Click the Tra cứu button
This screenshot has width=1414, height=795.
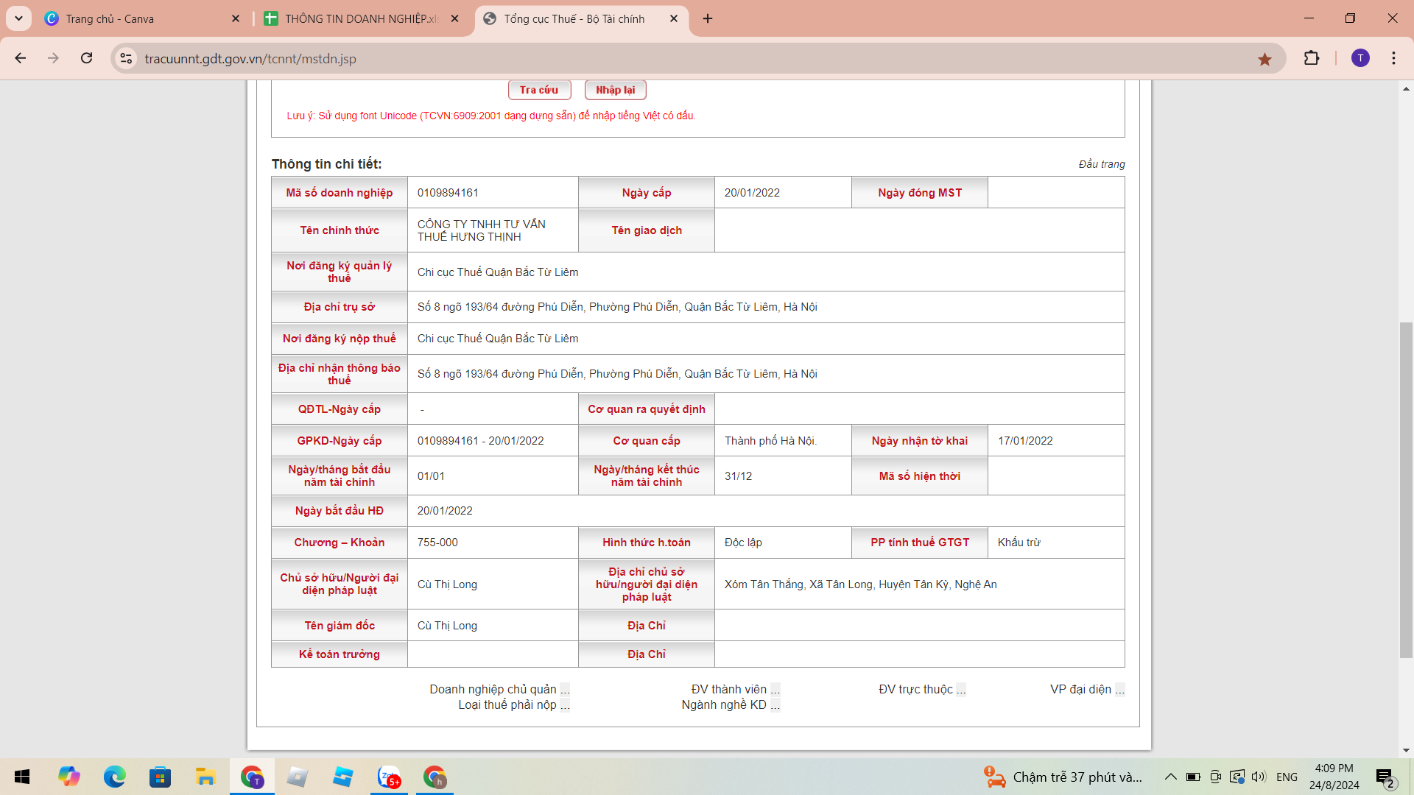[x=539, y=90]
